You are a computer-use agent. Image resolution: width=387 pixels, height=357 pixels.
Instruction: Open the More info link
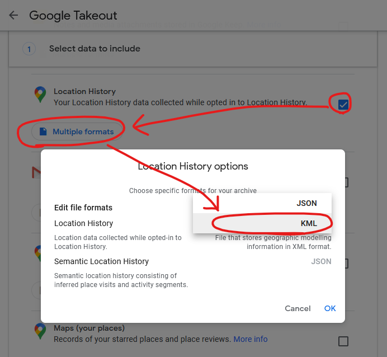click(x=250, y=339)
